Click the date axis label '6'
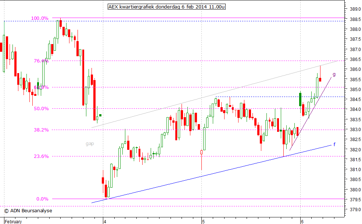The width and height of the screenshot is (362, 224). point(302,221)
